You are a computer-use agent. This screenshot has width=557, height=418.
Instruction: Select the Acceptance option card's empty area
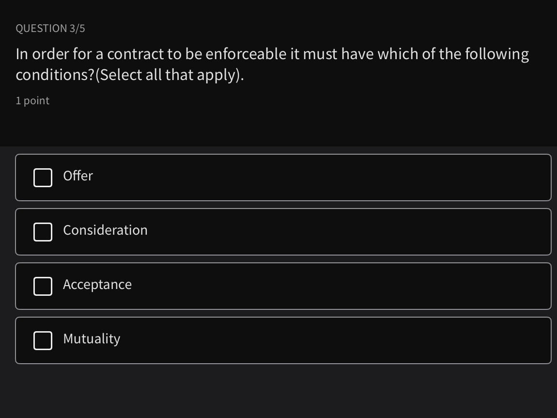339,286
